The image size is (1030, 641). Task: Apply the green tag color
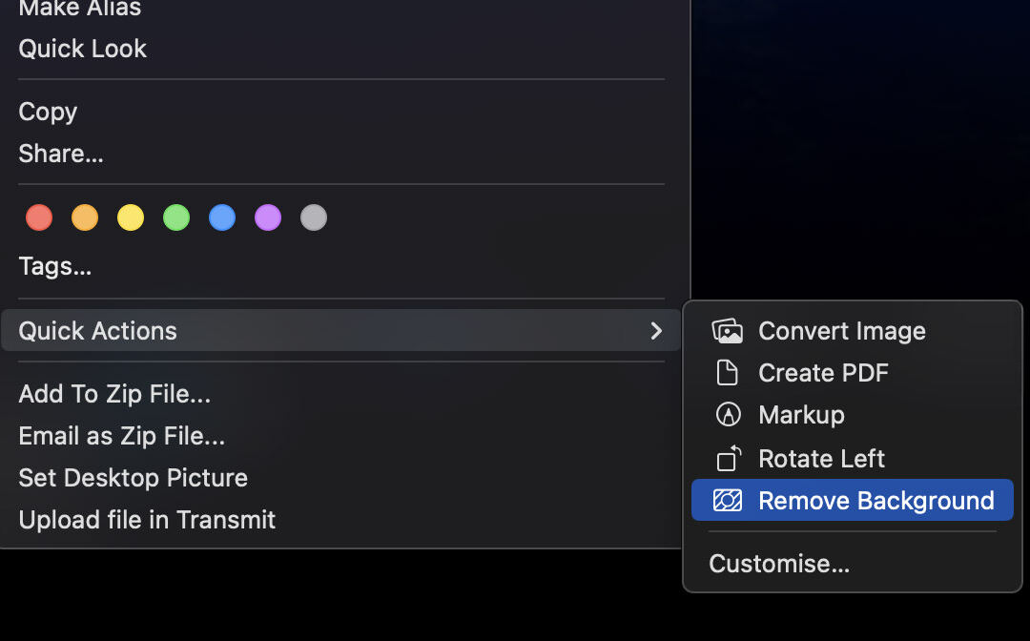pyautogui.click(x=176, y=217)
